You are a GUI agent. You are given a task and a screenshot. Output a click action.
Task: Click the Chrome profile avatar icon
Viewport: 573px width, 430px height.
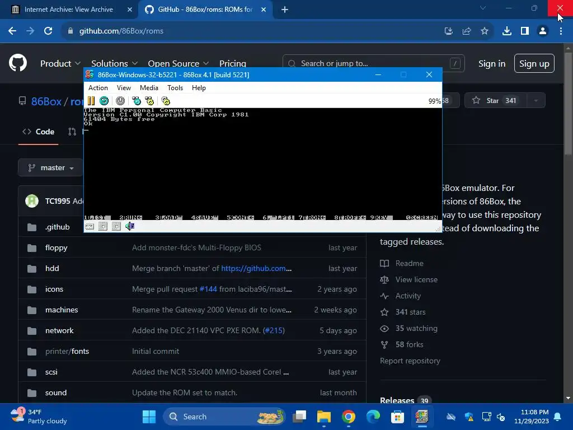click(x=543, y=31)
